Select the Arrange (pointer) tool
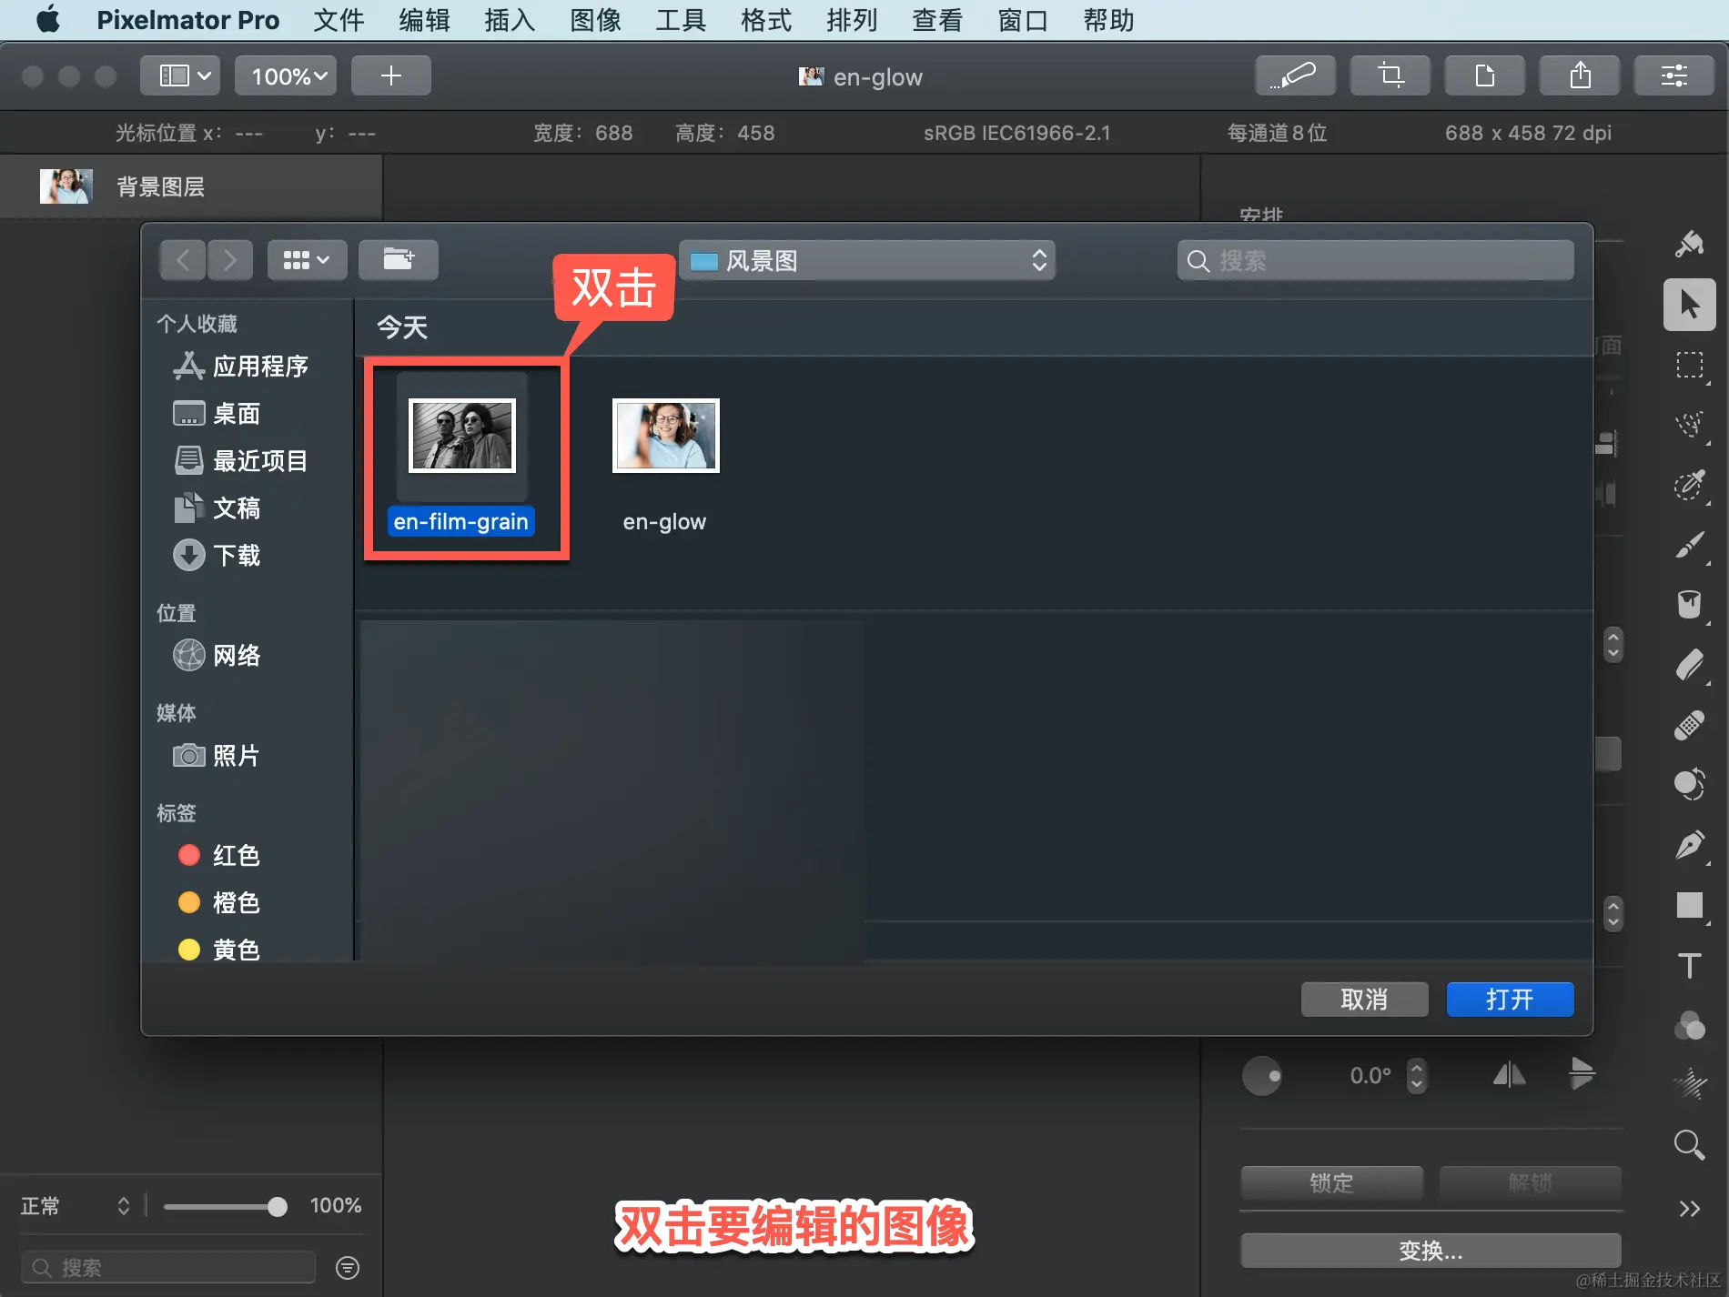 click(x=1690, y=305)
